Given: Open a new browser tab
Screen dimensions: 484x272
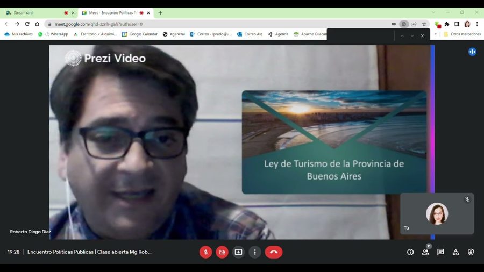Looking at the screenshot, I should click(x=160, y=13).
